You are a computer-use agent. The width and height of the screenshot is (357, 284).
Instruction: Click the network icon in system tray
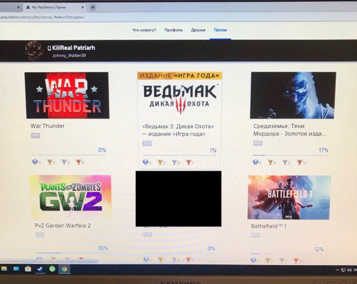coord(344,270)
